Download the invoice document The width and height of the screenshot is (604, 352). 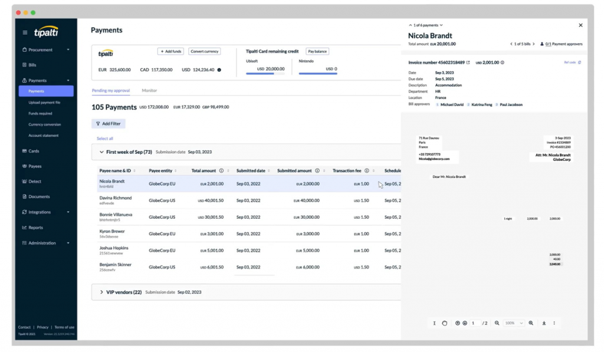coord(544,323)
